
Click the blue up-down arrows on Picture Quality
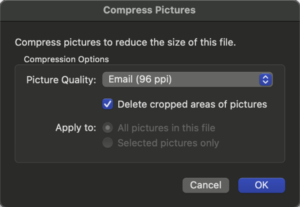265,80
